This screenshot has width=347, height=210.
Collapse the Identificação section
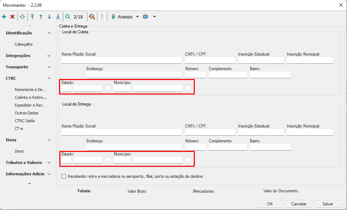[49, 33]
